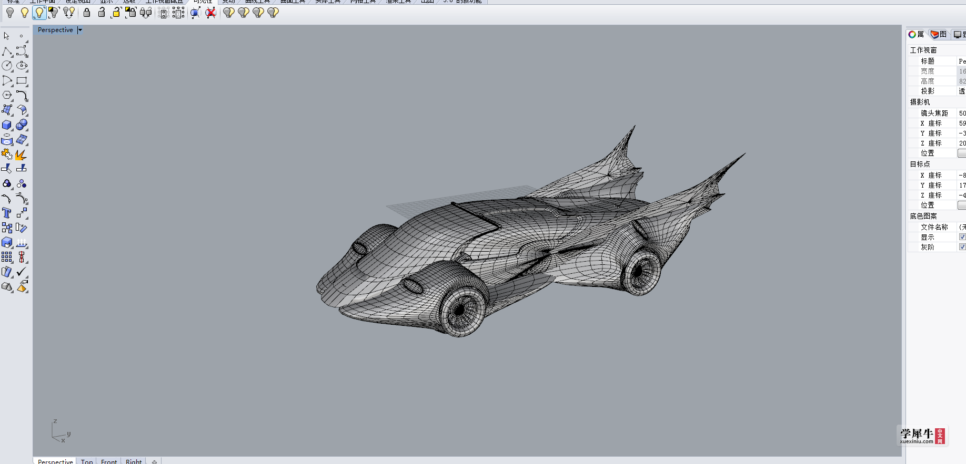The height and width of the screenshot is (464, 966).
Task: Click the rectangular Array grid icon
Action: [7, 257]
